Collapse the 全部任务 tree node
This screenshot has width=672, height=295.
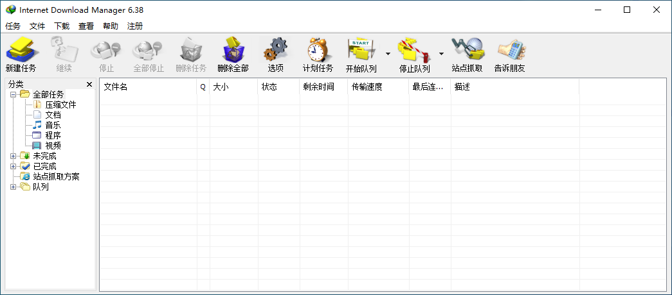(14, 94)
